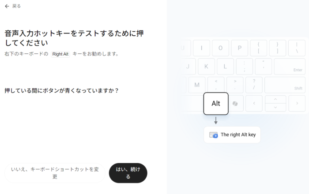309x194 pixels.
Task: Click the Enter key on keyboard illustration
Action: pyautogui.click(x=289, y=67)
